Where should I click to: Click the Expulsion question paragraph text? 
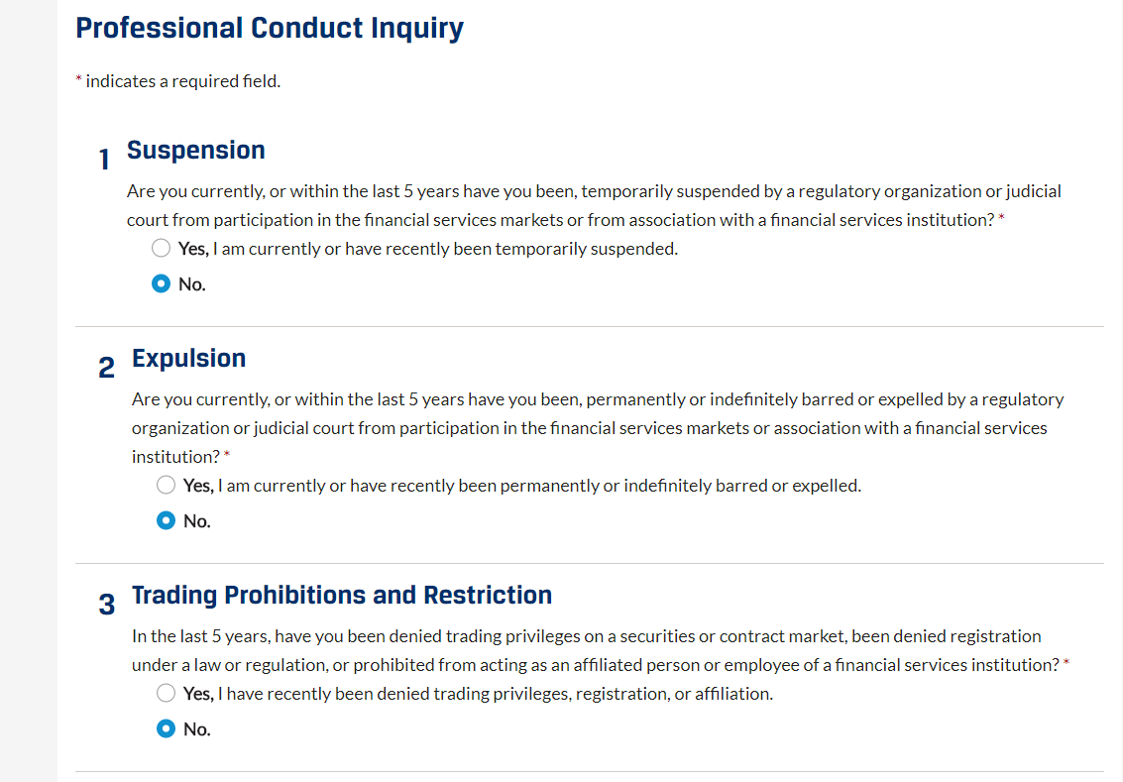(598, 428)
